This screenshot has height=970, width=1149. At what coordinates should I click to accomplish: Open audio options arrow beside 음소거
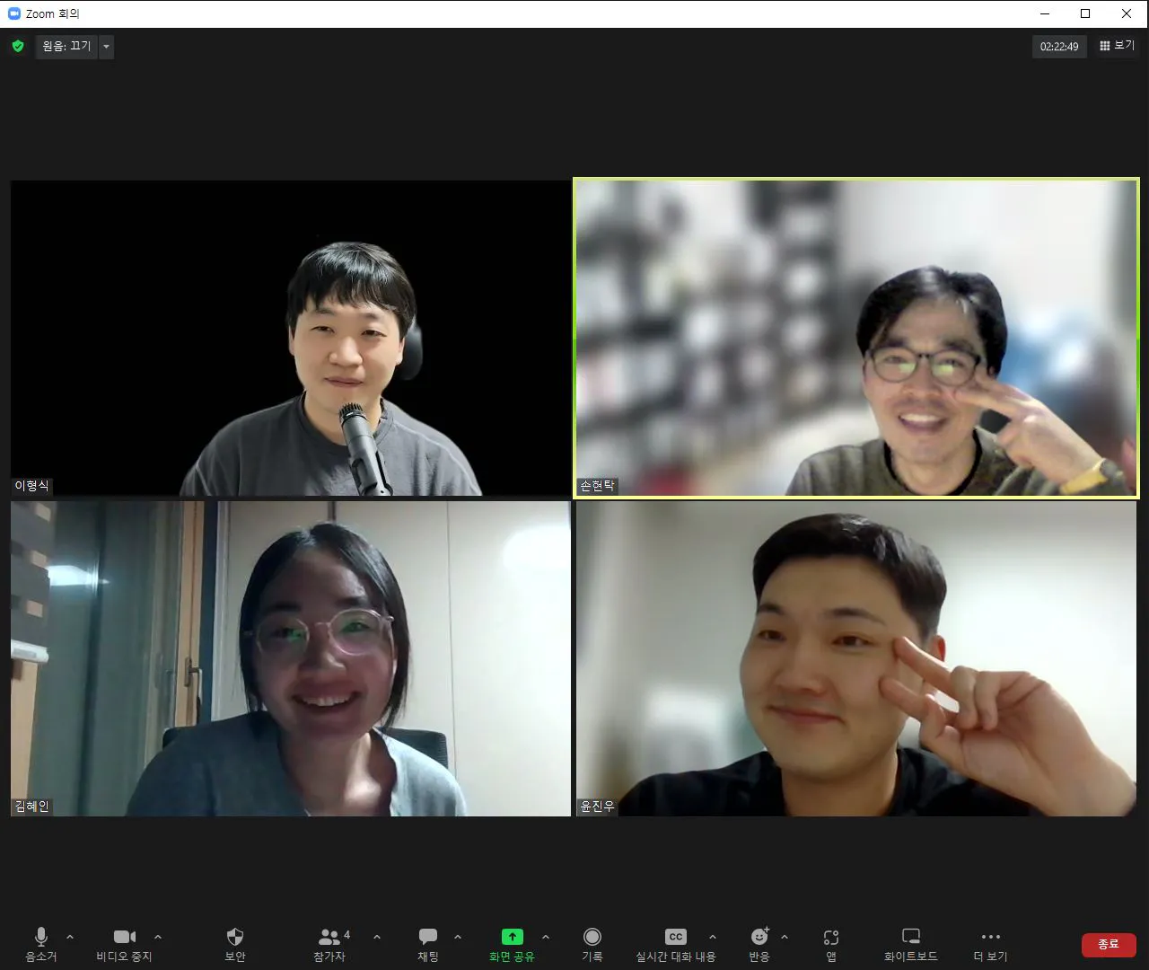(70, 937)
